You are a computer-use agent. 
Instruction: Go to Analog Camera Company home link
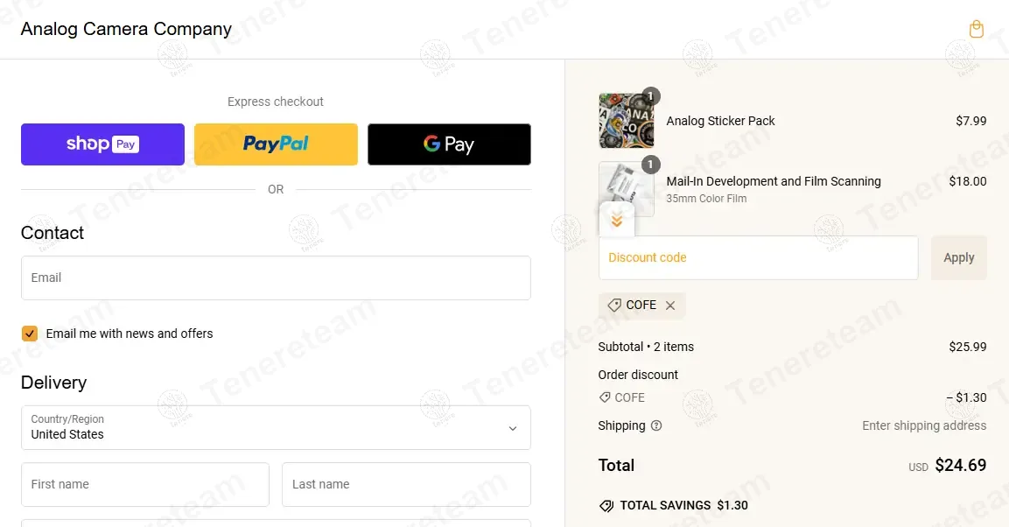(126, 29)
